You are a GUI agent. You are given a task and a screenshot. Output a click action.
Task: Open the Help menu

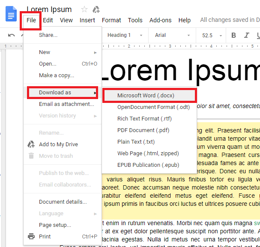click(184, 20)
